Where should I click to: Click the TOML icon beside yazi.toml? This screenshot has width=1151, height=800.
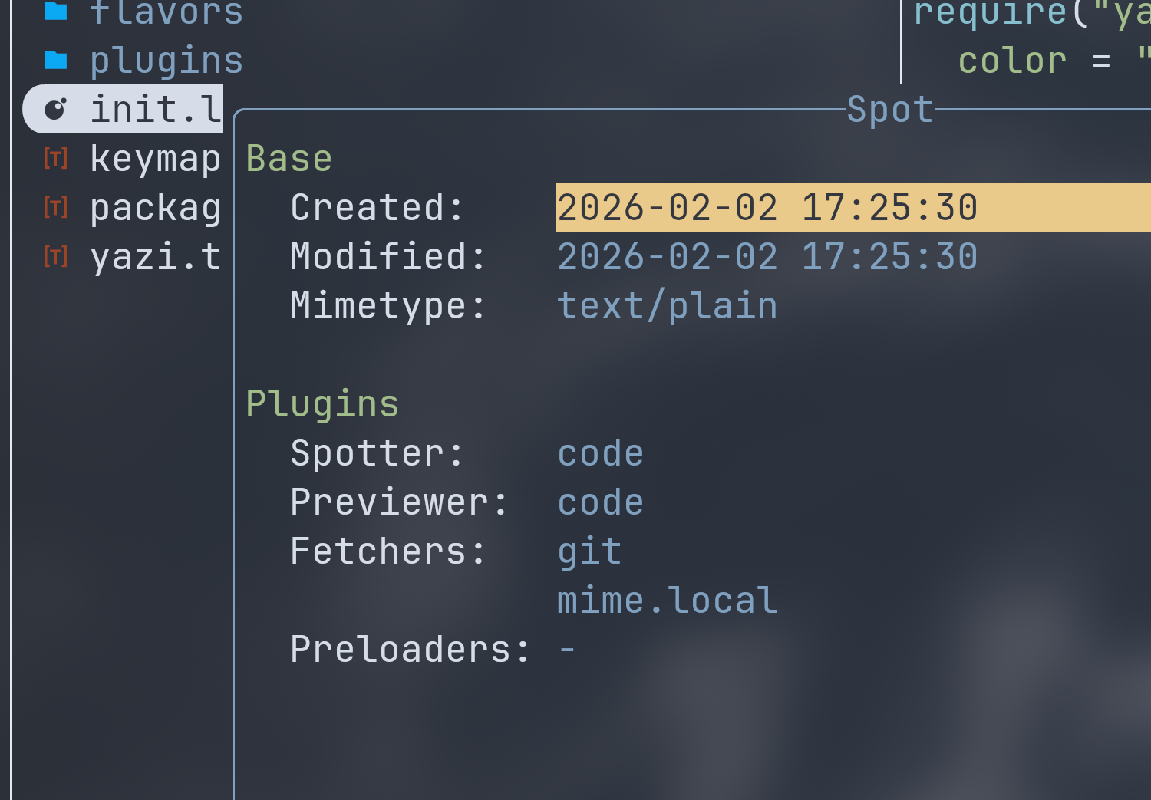click(56, 257)
